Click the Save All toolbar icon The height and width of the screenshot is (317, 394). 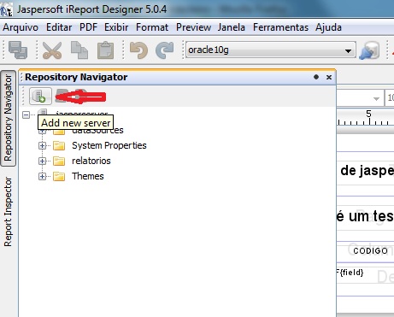click(x=18, y=50)
